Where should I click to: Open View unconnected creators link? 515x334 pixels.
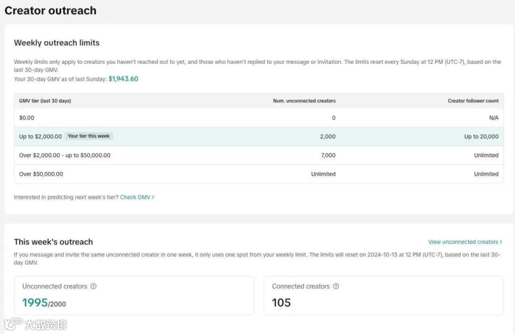point(465,242)
